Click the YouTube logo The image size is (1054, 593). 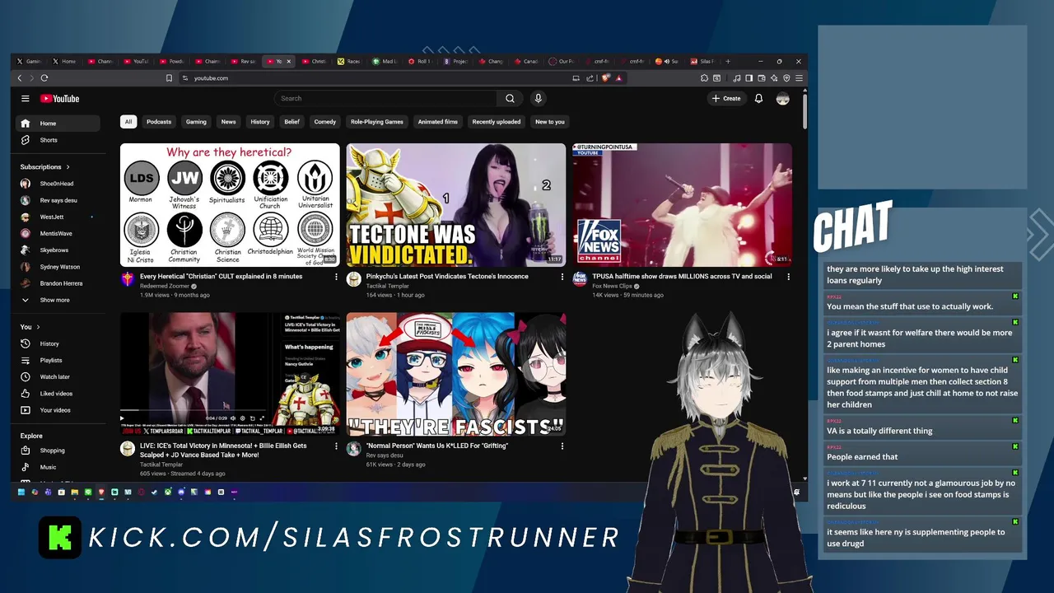pos(60,99)
